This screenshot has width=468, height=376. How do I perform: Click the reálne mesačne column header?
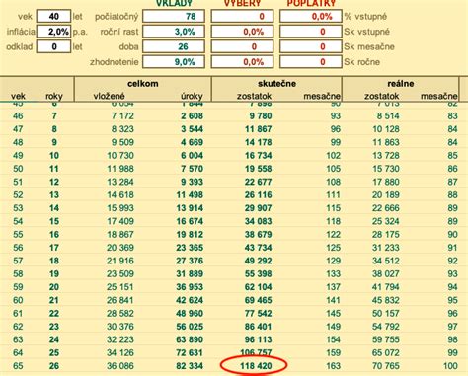[x=439, y=96]
